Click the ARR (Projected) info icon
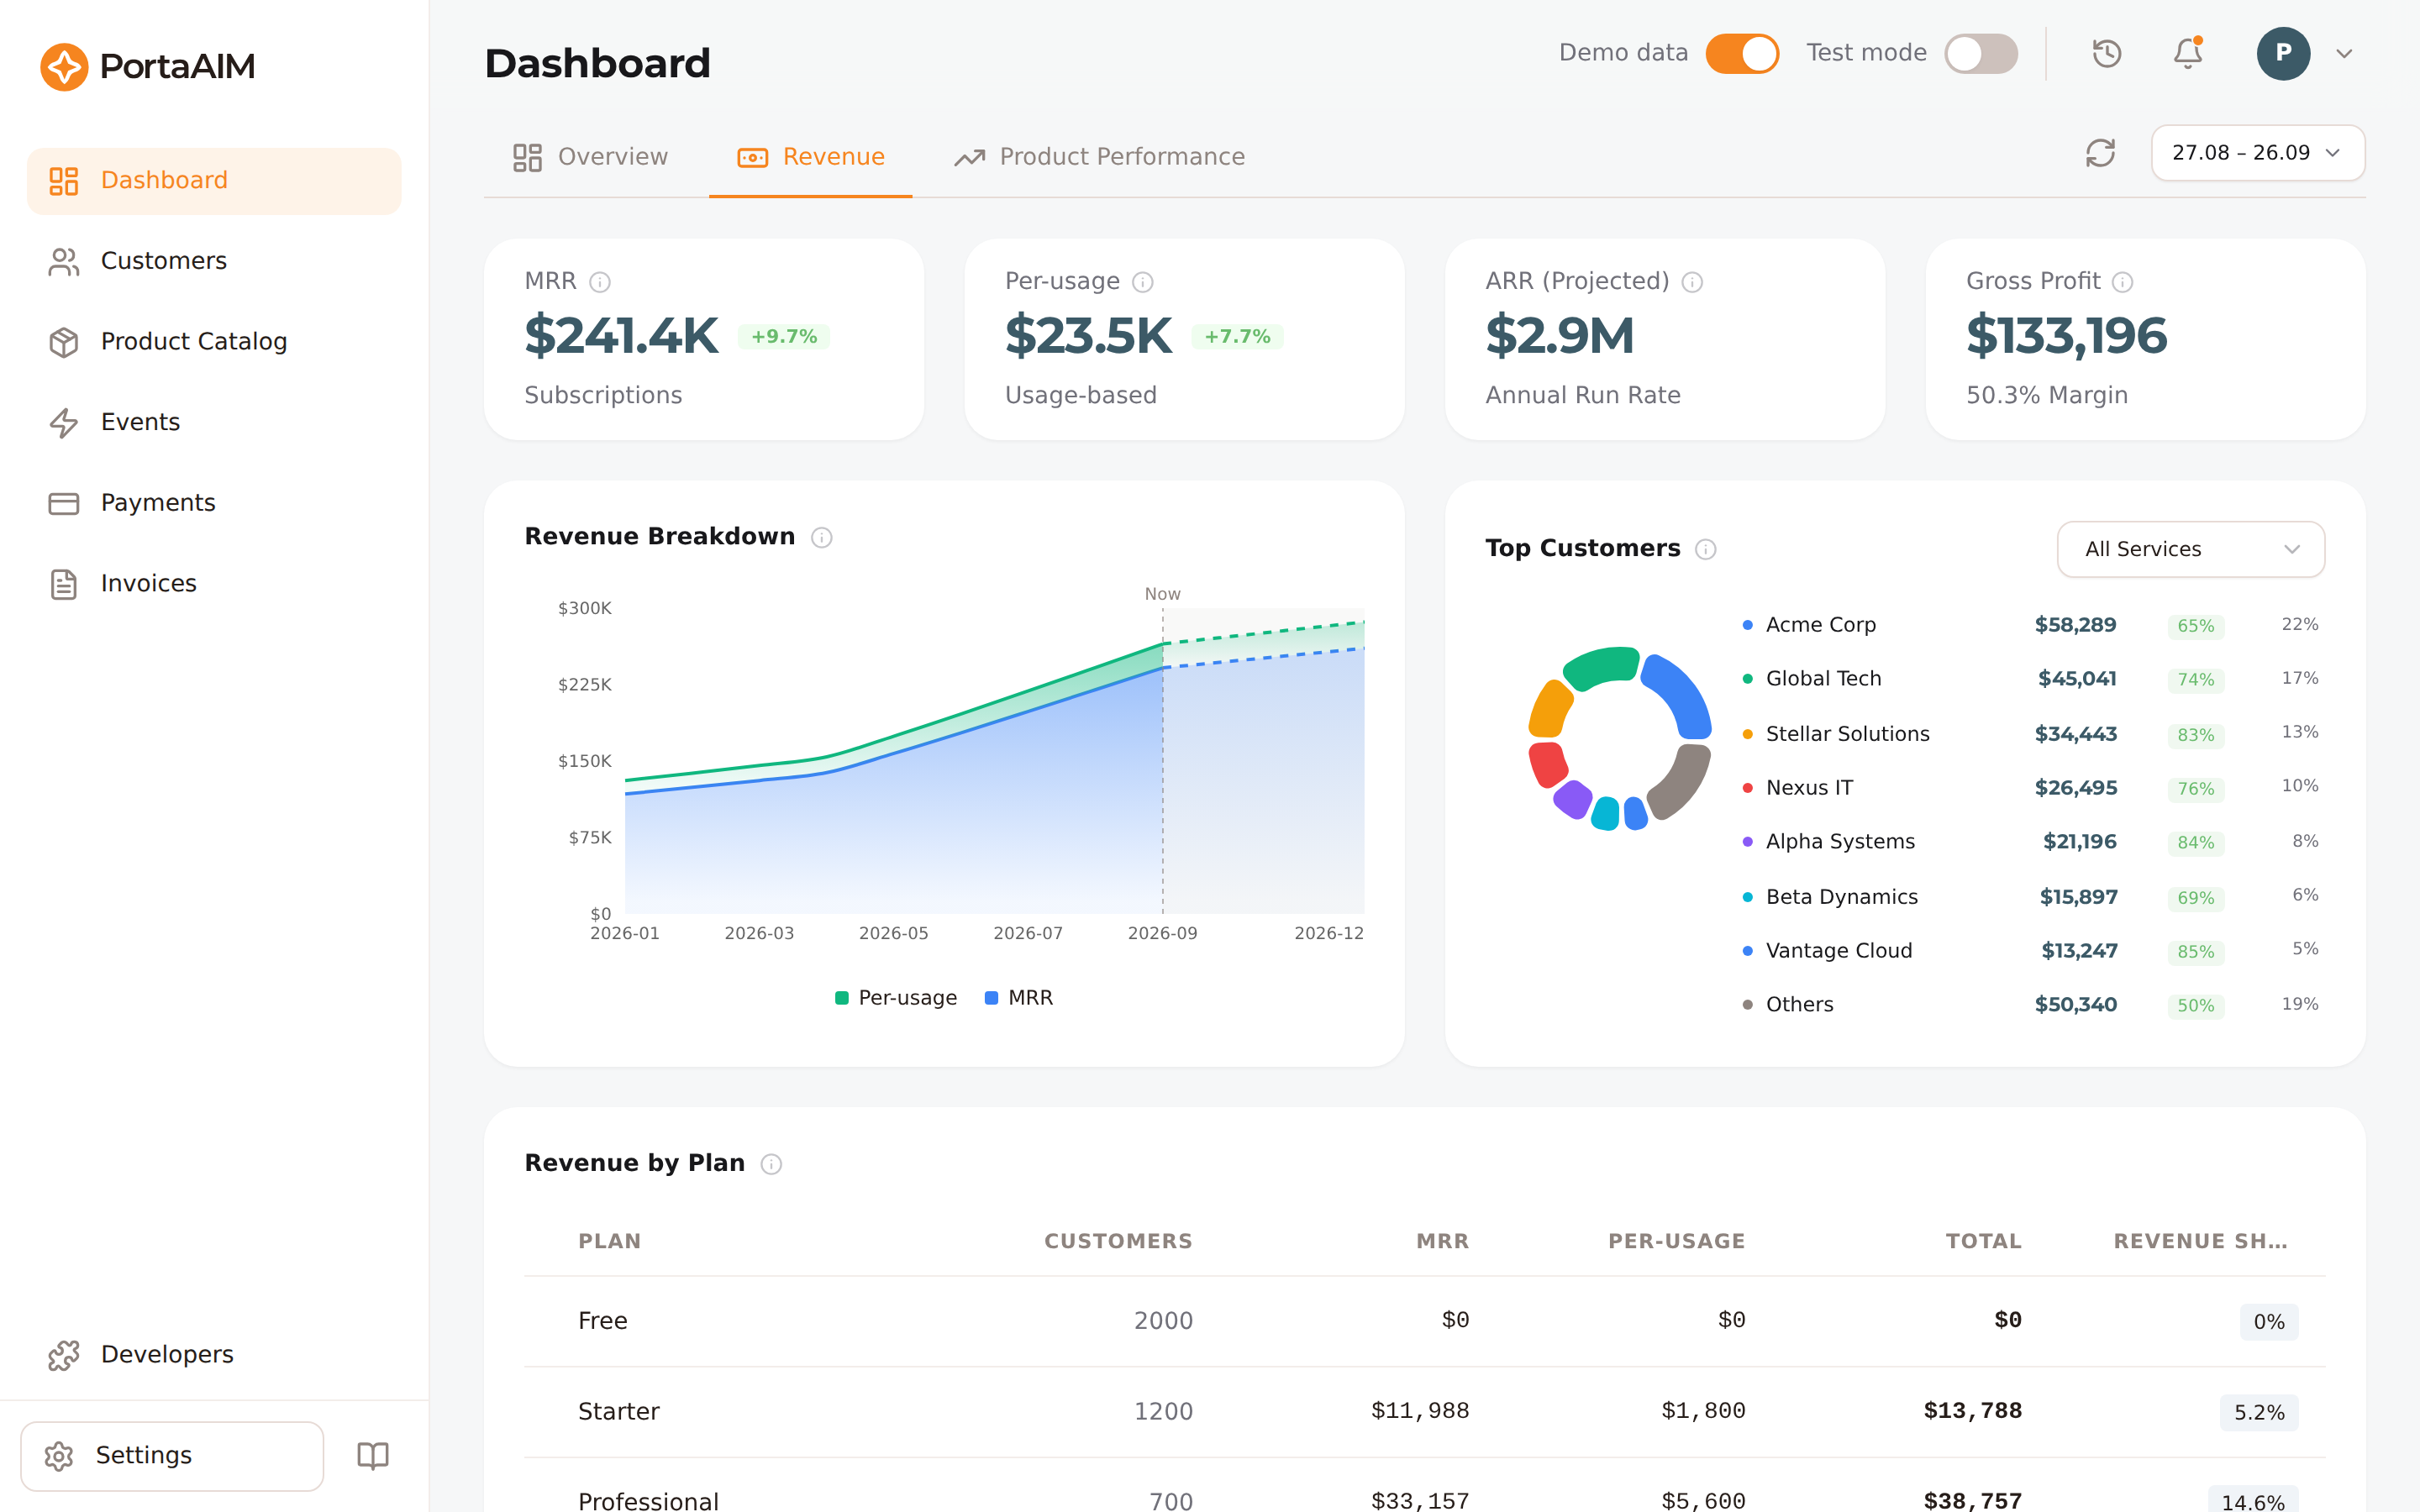This screenshot has width=2420, height=1512. point(1692,282)
